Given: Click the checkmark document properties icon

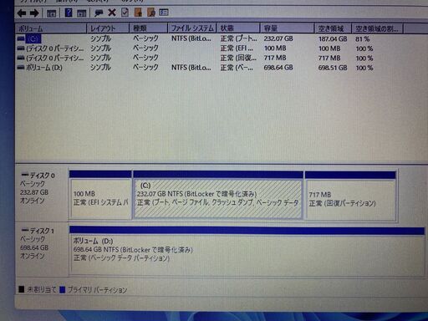Looking at the screenshot, I should pyautogui.click(x=125, y=13).
